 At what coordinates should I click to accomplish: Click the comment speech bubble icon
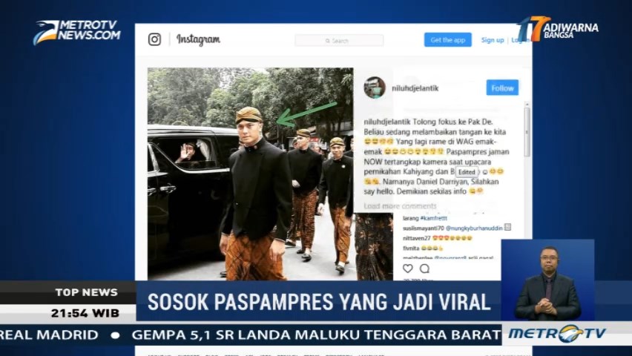pyautogui.click(x=425, y=268)
